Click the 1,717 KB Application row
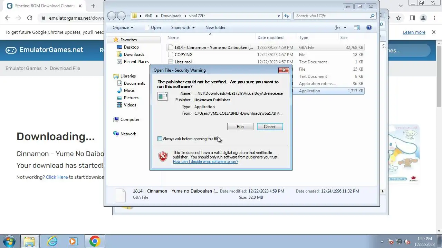 pos(328,91)
